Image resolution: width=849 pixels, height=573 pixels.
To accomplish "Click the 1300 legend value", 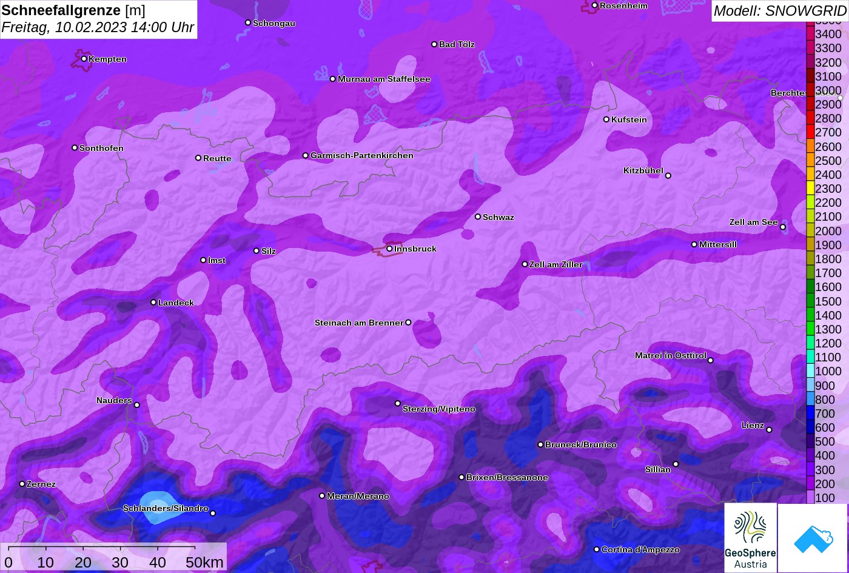I will pyautogui.click(x=828, y=329).
